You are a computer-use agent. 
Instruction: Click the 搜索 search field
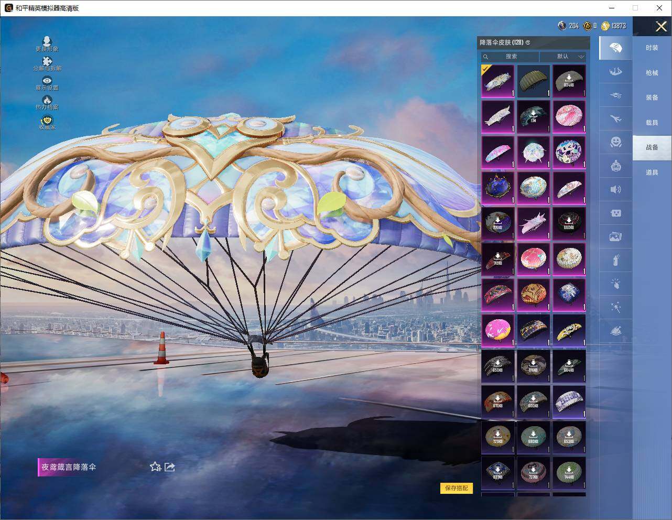coord(510,57)
